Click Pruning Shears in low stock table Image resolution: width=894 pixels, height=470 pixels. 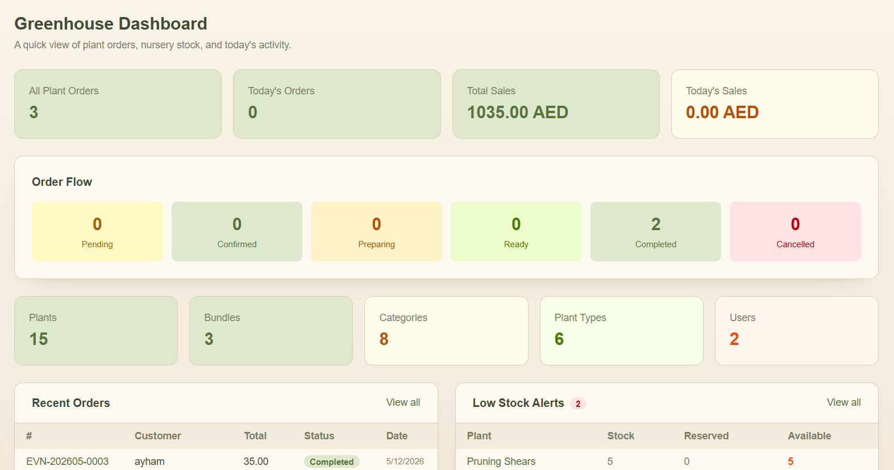(501, 461)
